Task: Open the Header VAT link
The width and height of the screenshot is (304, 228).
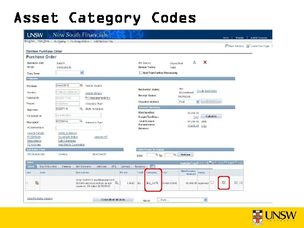Action: [101, 137]
